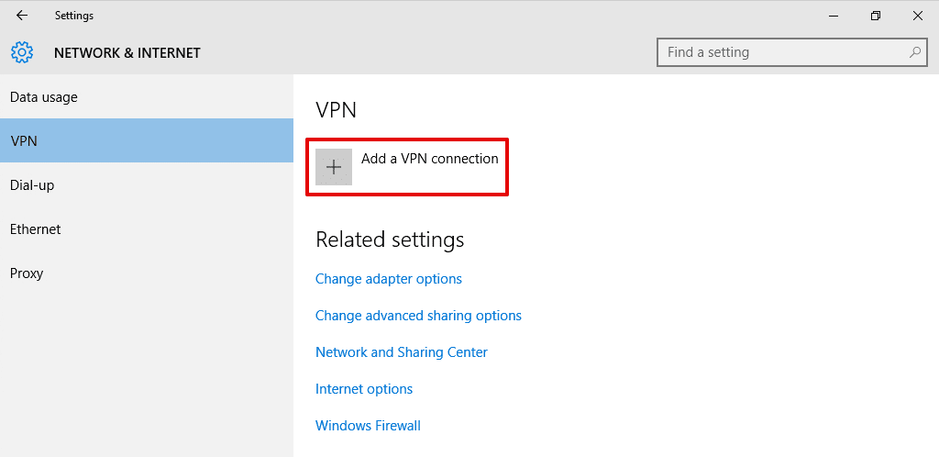Switch to the Dial-up section
The width and height of the screenshot is (939, 457).
[x=32, y=185]
